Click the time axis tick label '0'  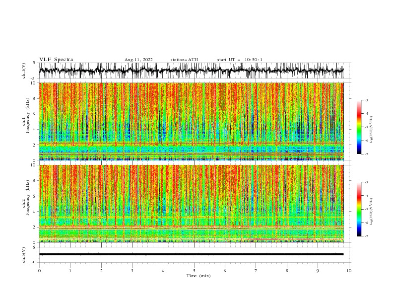pyautogui.click(x=39, y=271)
